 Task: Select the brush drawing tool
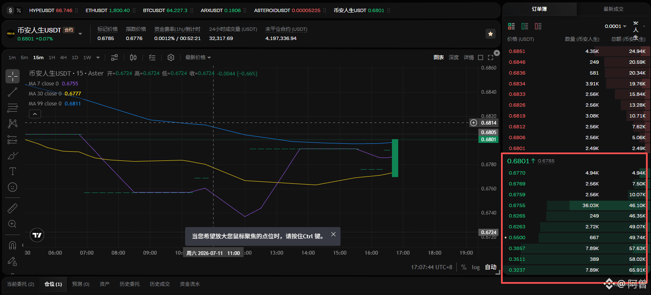point(13,155)
